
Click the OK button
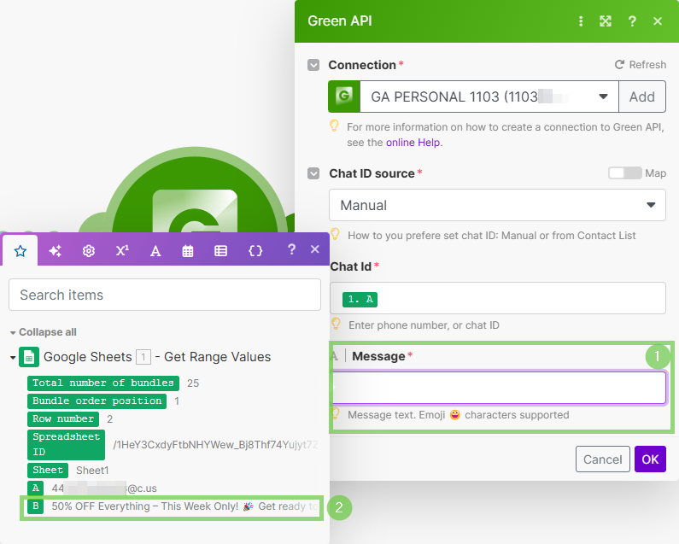tap(650, 459)
